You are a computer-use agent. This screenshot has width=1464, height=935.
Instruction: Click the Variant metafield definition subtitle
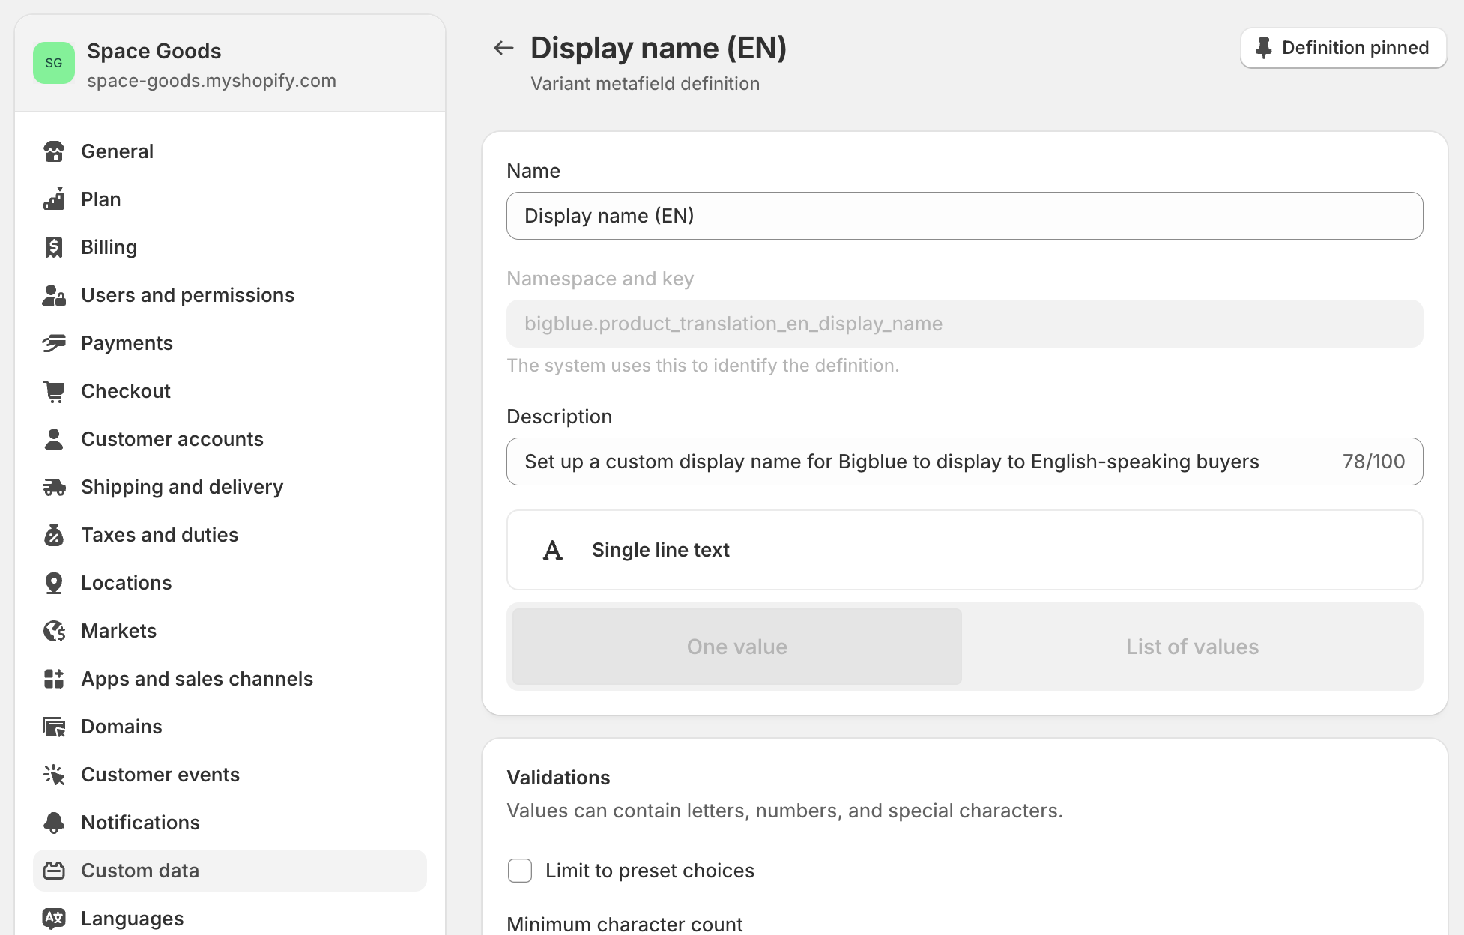click(645, 84)
